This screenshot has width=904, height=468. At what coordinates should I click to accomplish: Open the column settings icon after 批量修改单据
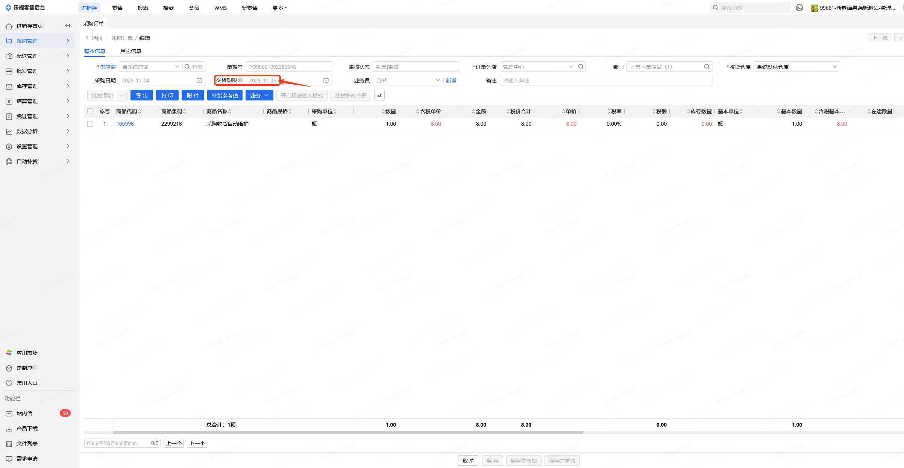click(379, 95)
